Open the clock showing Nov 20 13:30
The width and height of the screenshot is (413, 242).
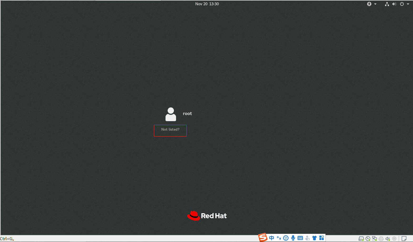(x=207, y=4)
